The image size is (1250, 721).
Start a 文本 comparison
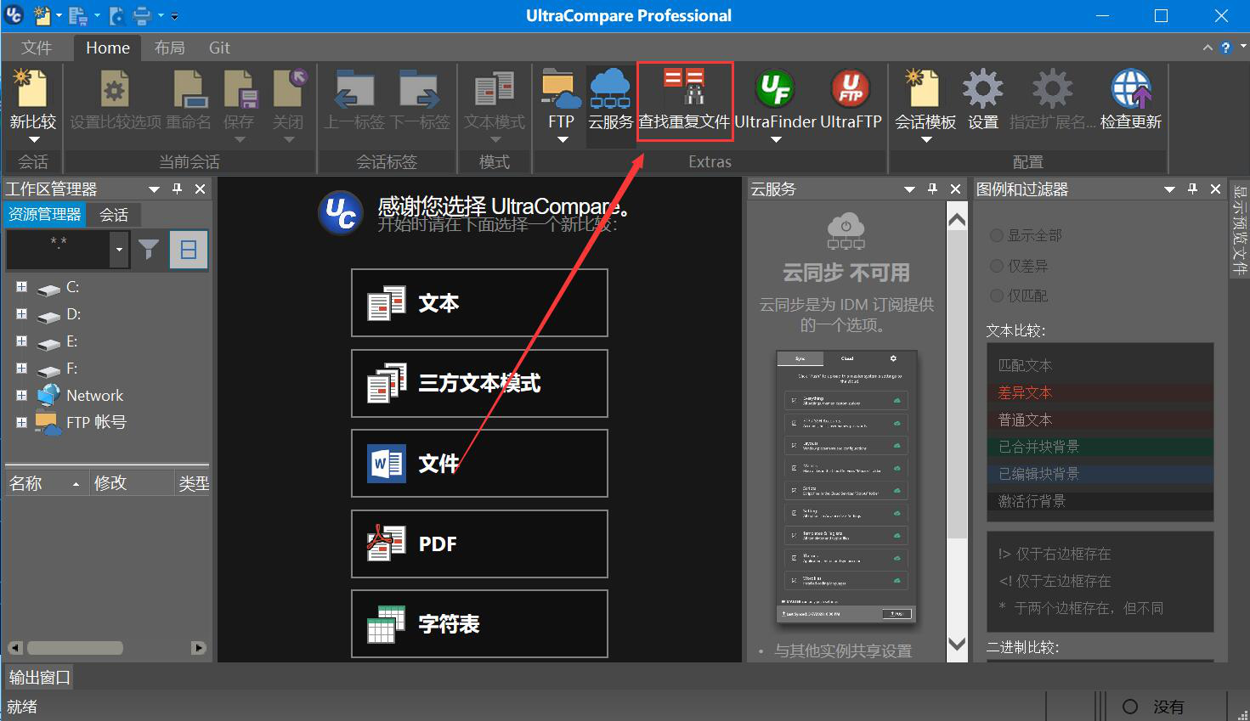tap(479, 303)
